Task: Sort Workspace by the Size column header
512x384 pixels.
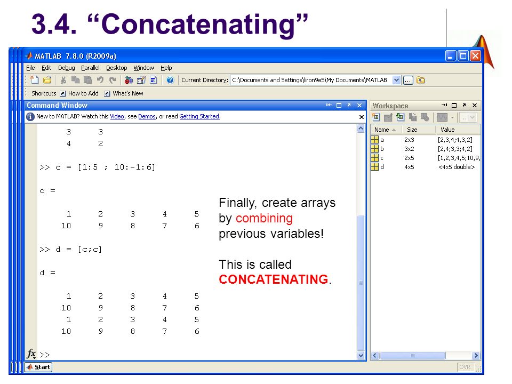Action: [419, 130]
